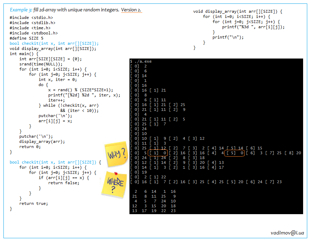Click the 'vadimov@i.ua' email text
Image resolution: width=310 pixels, height=241 pixels.
point(287,233)
